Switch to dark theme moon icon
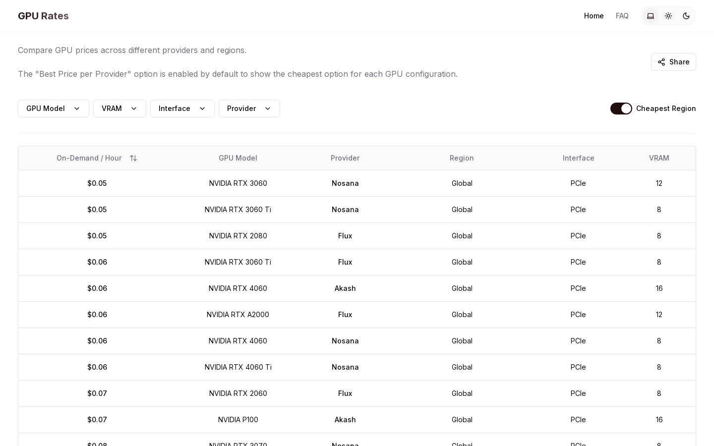Image resolution: width=714 pixels, height=446 pixels. coord(686,16)
